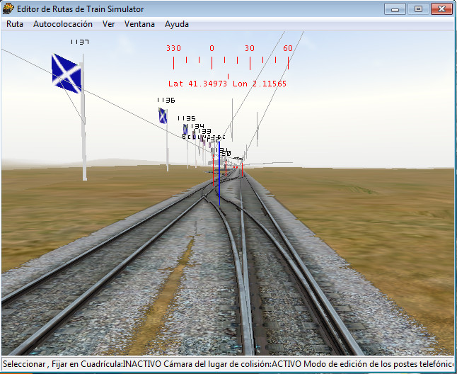This screenshot has height=374, width=457.
Task: Expand the Ver menu
Action: [108, 23]
